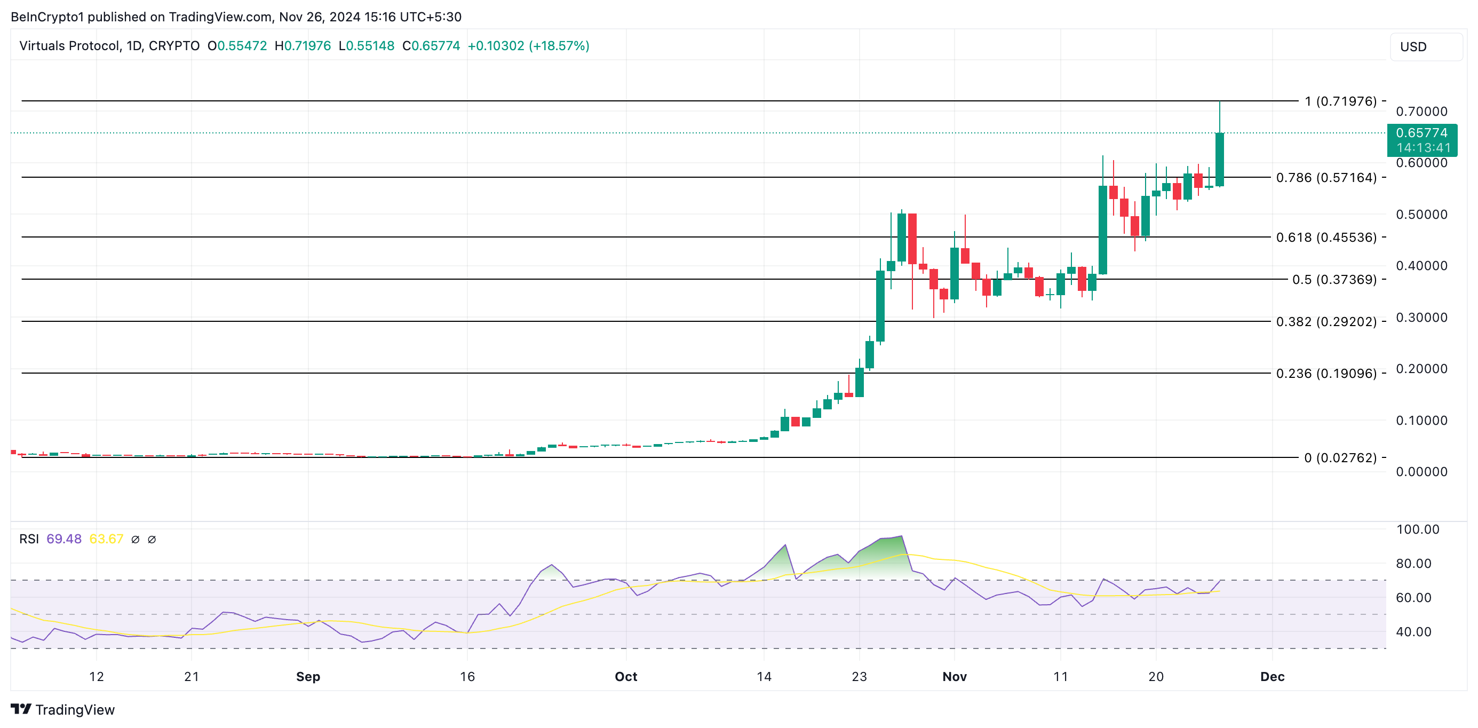Click the Nov label on the time axis
The image size is (1478, 728).
pyautogui.click(x=954, y=676)
